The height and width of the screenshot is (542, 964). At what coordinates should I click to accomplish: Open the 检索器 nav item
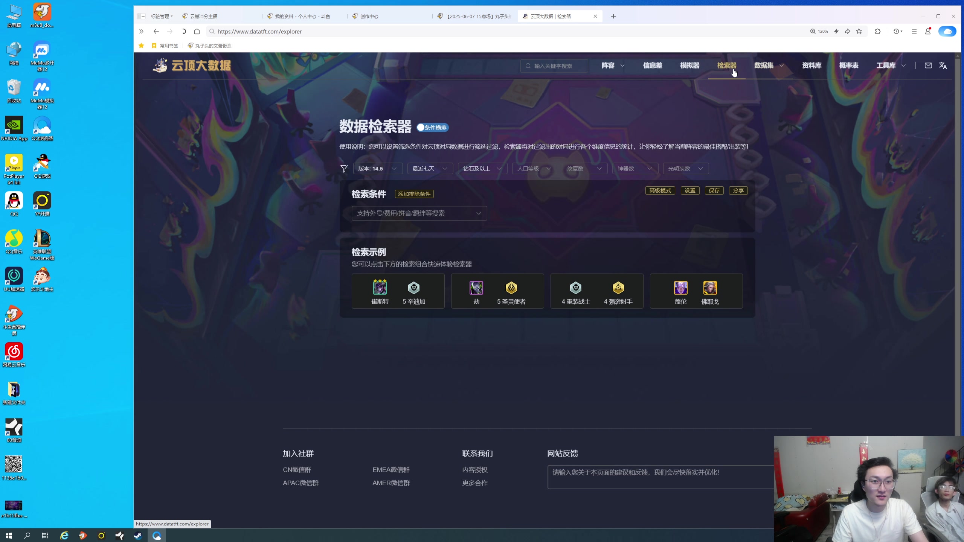tap(727, 65)
